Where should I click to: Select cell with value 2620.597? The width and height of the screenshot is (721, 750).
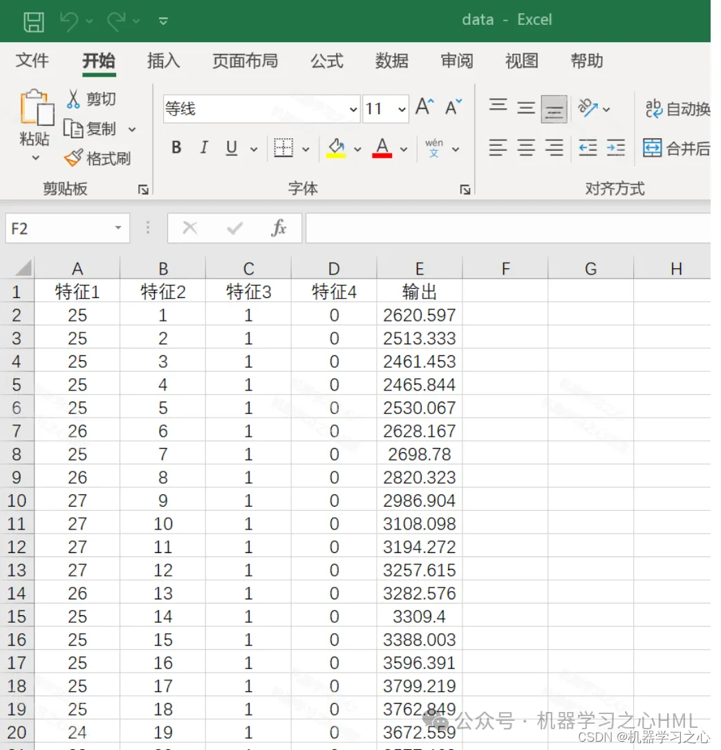420,315
